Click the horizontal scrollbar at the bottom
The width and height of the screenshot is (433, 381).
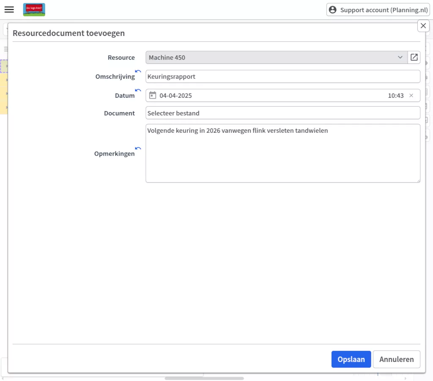pyautogui.click(x=204, y=378)
